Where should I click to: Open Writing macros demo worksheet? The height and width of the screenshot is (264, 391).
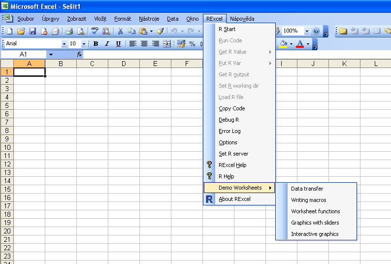pyautogui.click(x=316, y=200)
